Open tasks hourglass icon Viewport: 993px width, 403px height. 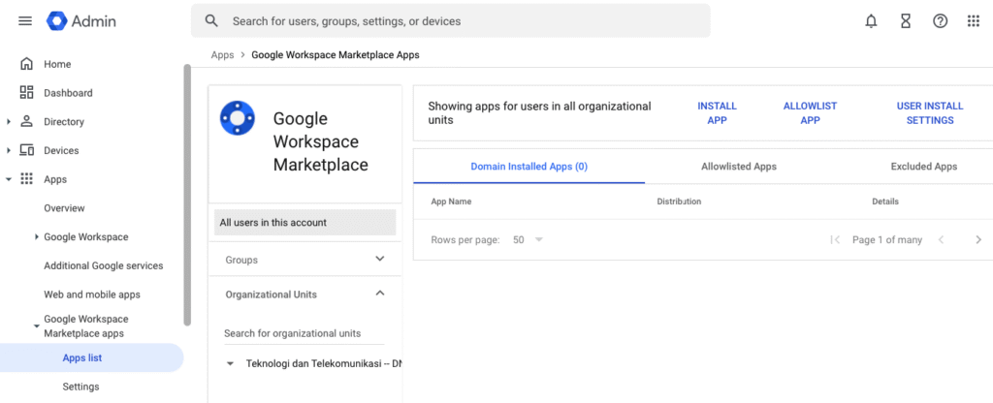click(906, 21)
